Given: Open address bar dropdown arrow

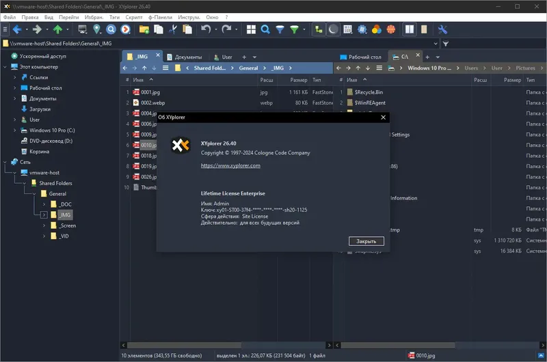Looking at the screenshot, I should click(x=436, y=44).
